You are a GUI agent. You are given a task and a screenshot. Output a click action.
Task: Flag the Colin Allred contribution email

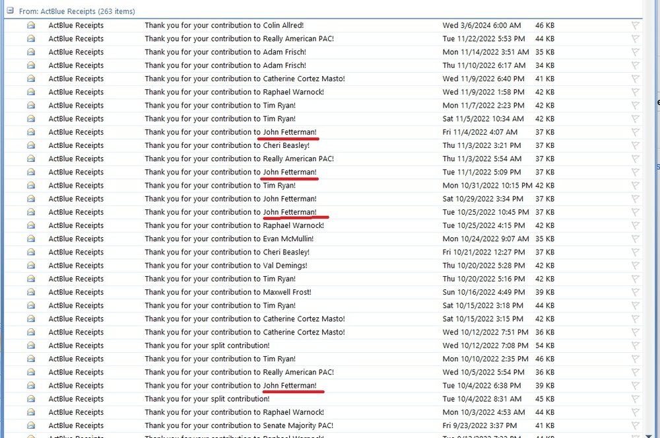(x=635, y=25)
